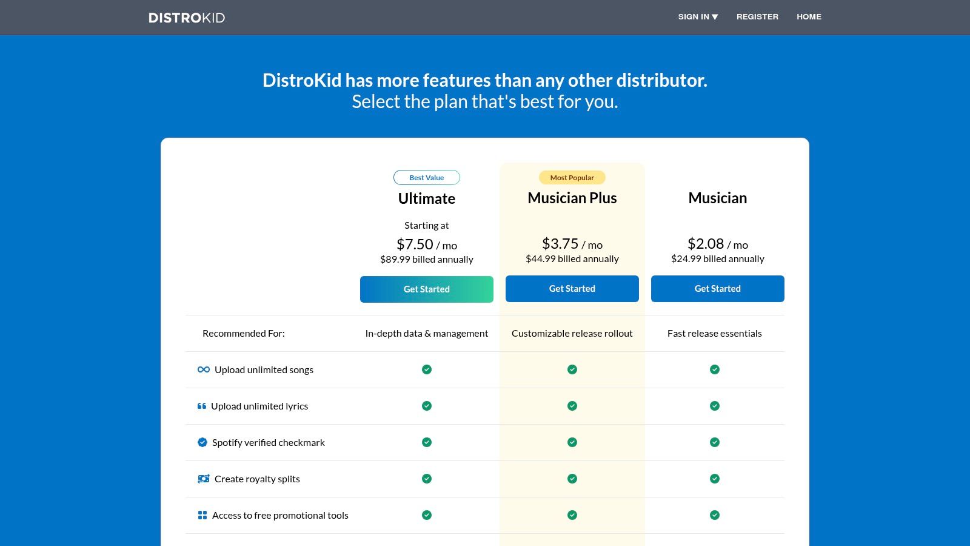Click the Ultimate plan title

click(x=427, y=198)
